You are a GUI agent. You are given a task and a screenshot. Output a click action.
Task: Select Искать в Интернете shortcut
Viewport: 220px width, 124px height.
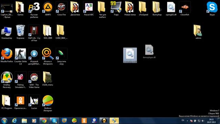(48, 56)
